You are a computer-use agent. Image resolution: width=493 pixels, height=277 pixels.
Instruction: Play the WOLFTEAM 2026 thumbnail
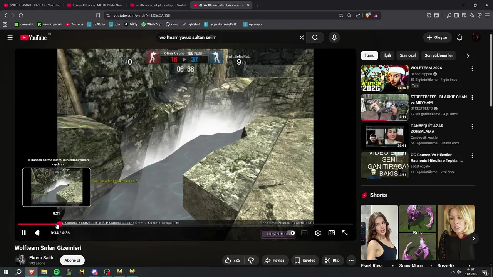[384, 78]
